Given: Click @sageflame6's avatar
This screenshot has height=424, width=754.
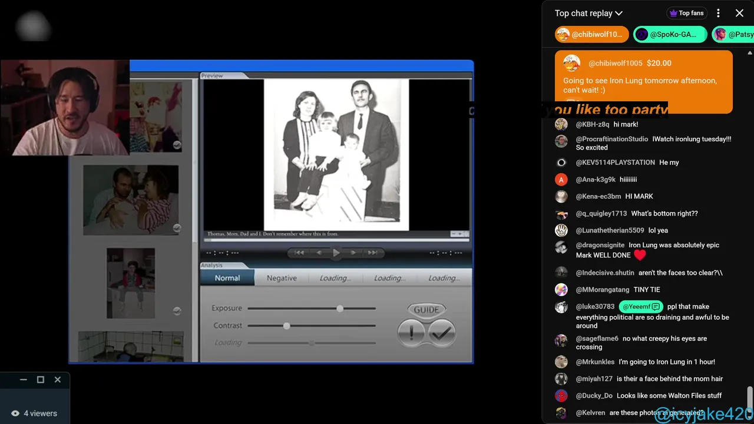Looking at the screenshot, I should [x=561, y=340].
